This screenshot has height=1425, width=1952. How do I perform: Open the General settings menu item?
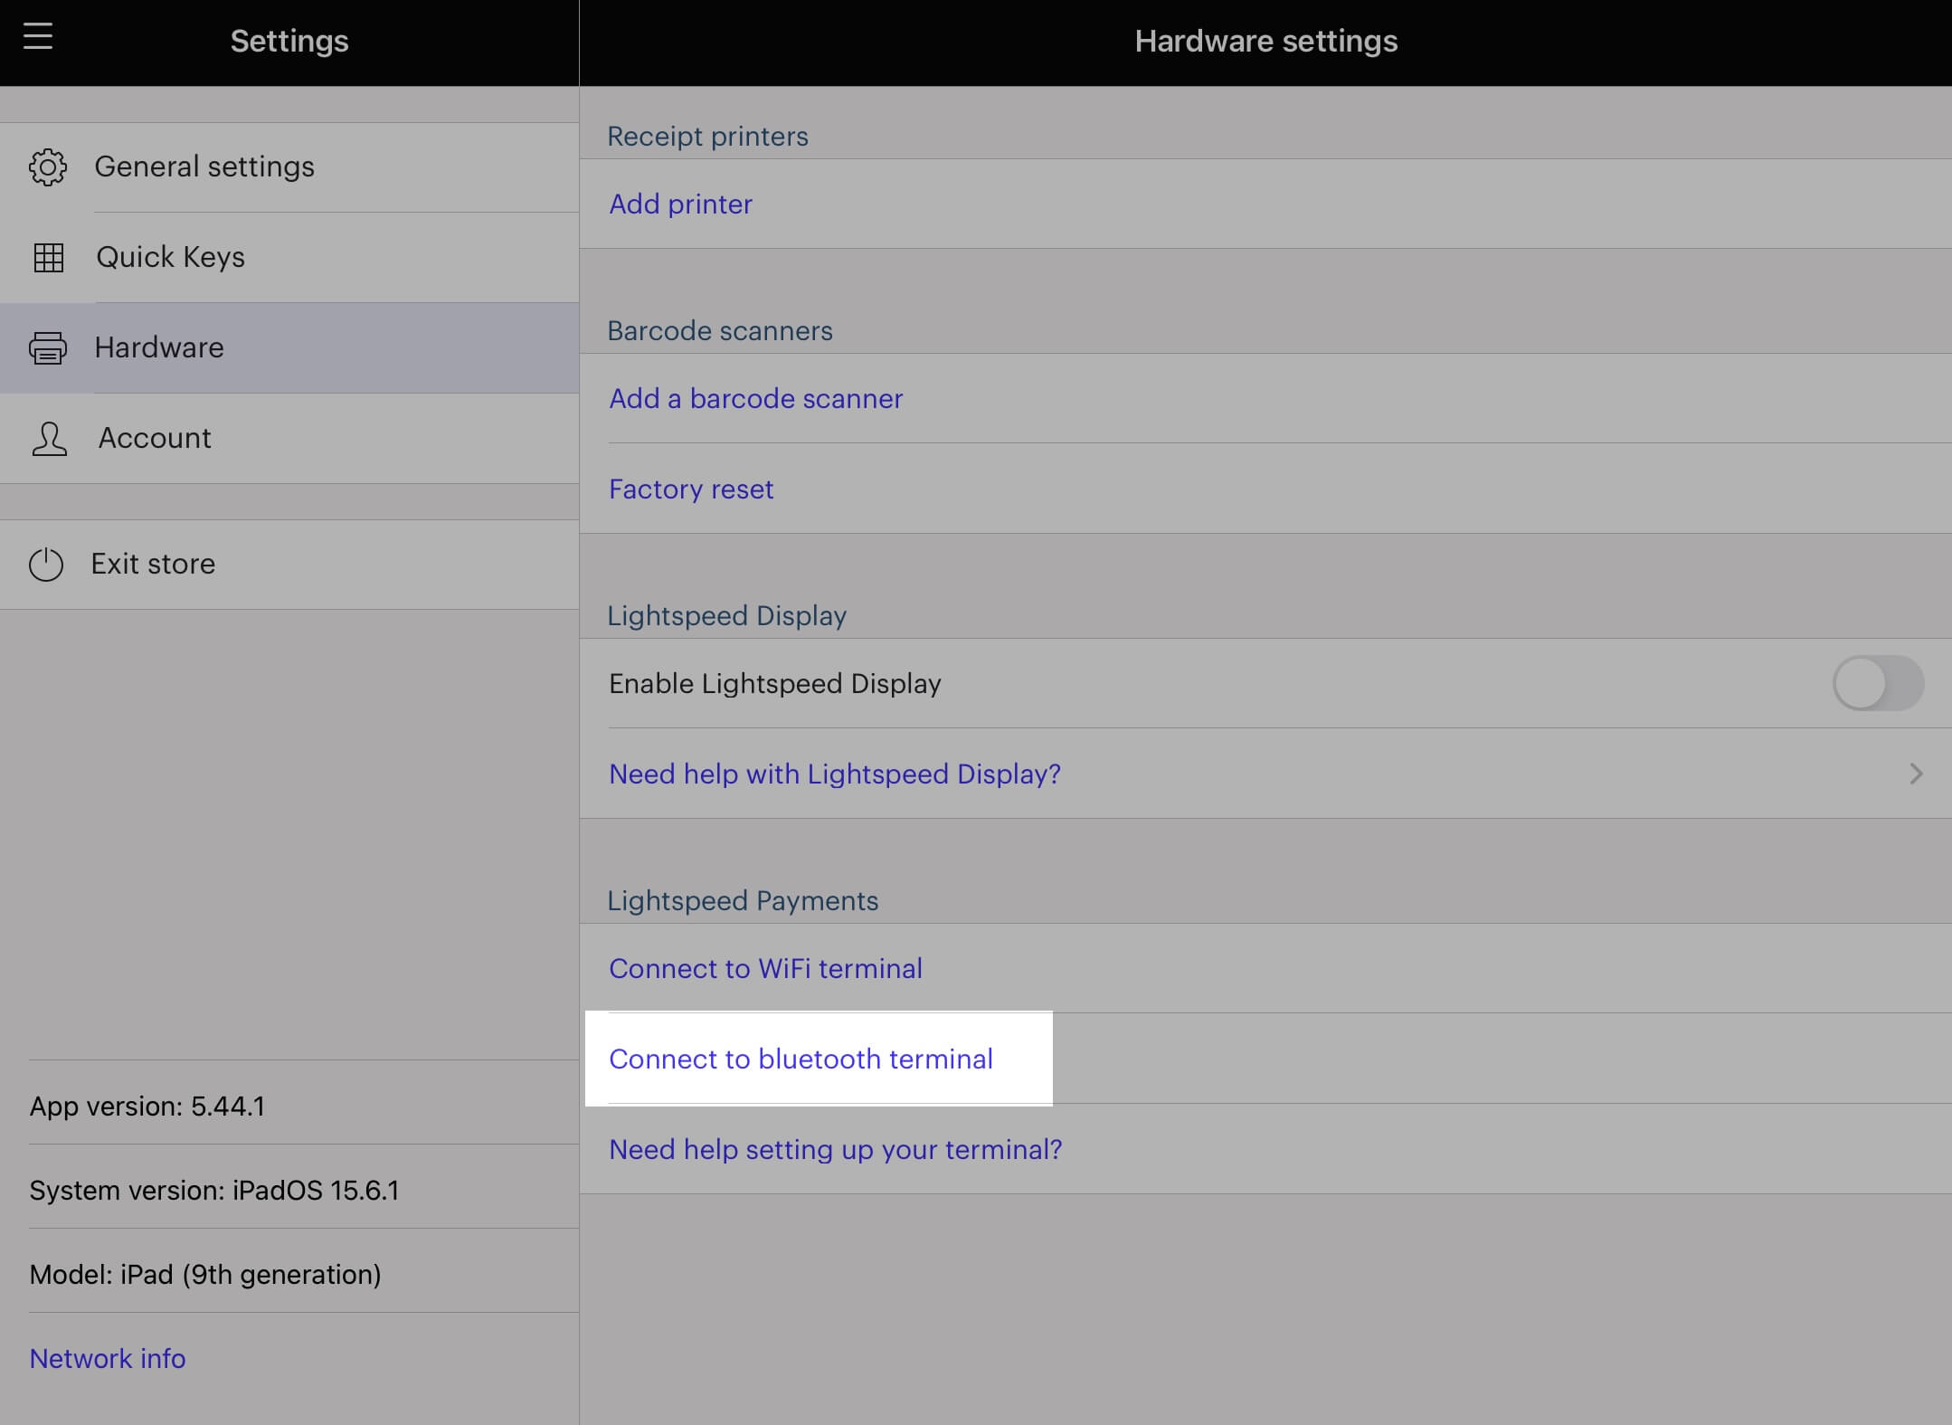[x=204, y=167]
